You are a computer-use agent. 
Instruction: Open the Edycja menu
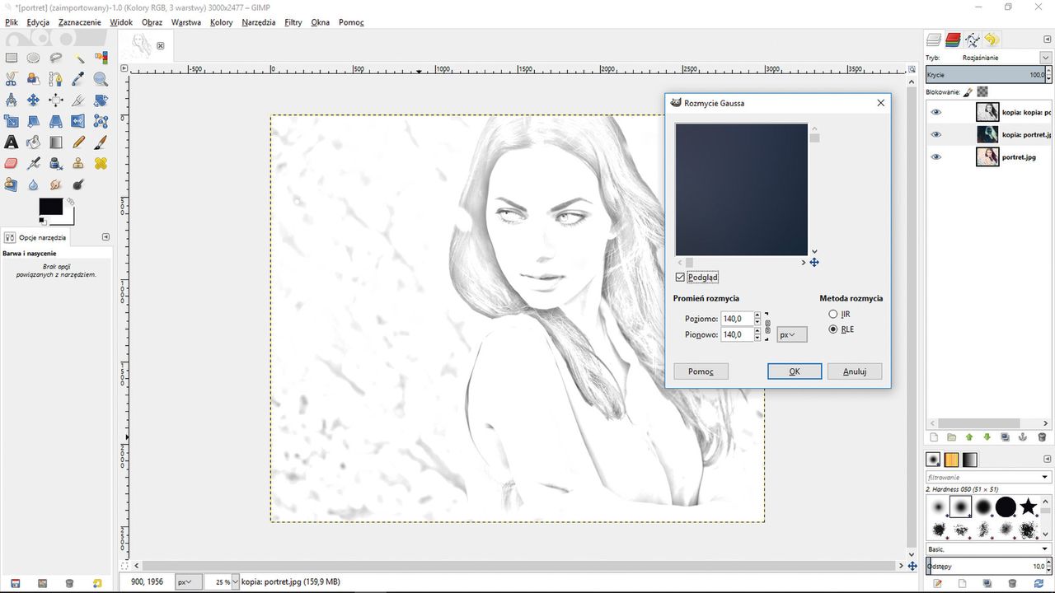click(x=38, y=22)
